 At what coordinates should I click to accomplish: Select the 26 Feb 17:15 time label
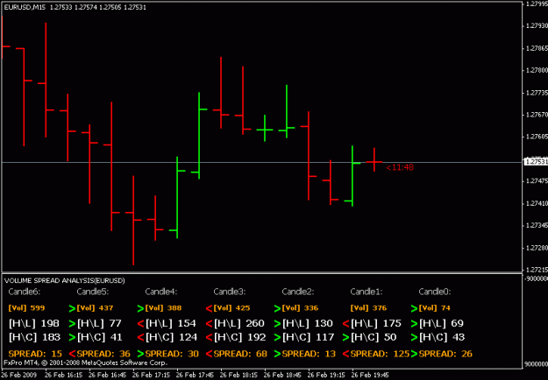[x=152, y=375]
